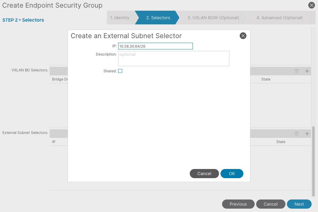Enable the Shared checkbox
Screen dimensions: 318x212
[x=120, y=71]
